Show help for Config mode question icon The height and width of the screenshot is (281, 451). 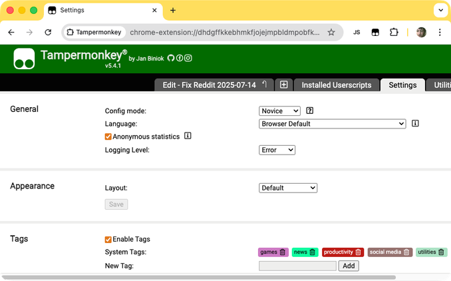(310, 111)
